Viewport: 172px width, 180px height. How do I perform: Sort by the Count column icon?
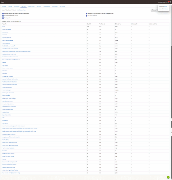coord(91,24)
